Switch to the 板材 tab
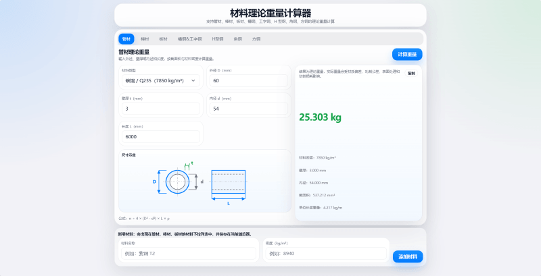Screen dimensions: 541x276 click(163, 39)
